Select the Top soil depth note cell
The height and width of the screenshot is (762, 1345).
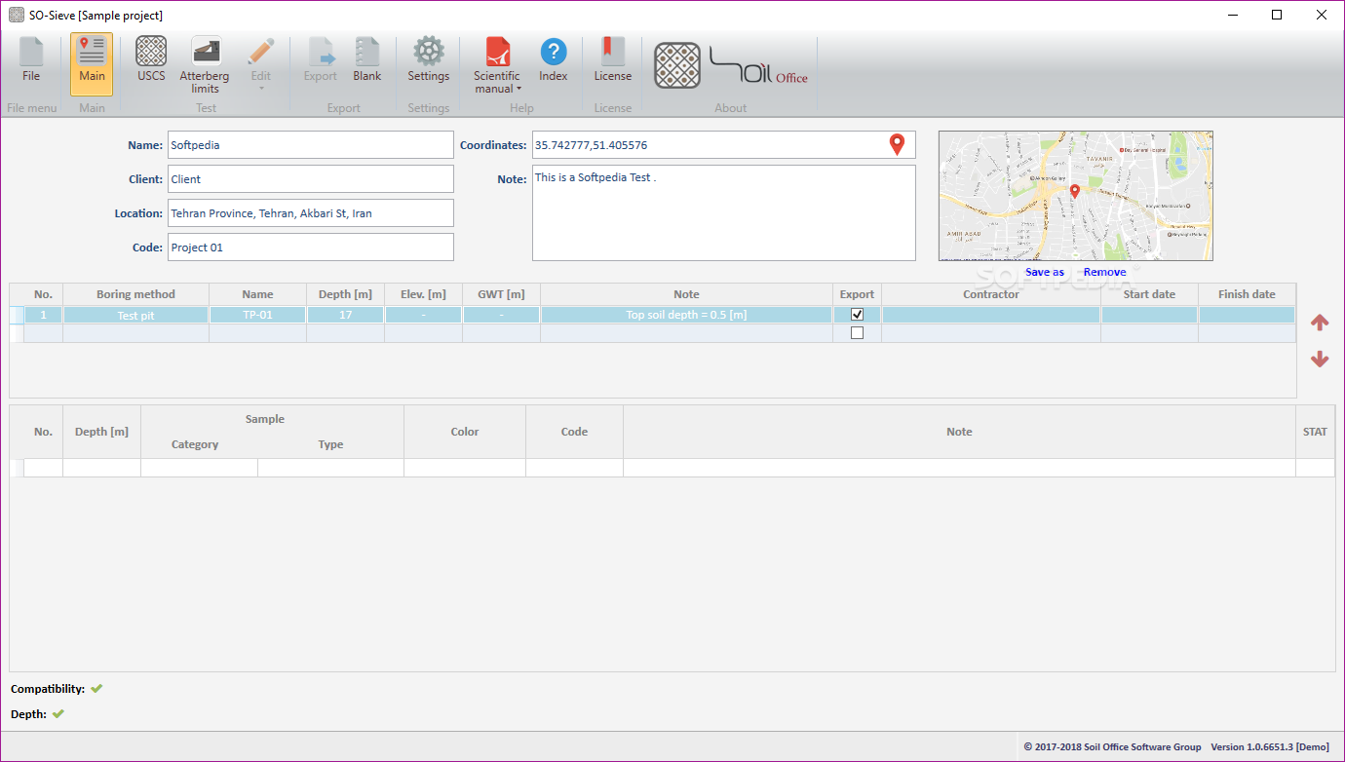pos(686,315)
